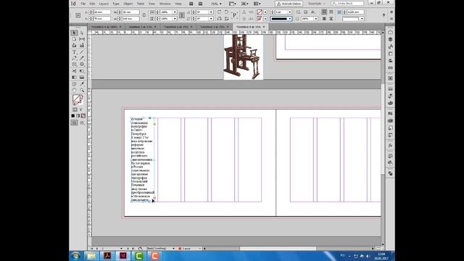This screenshot has height=261, width=464.
Task: Open the Object menu
Action: 128,4
